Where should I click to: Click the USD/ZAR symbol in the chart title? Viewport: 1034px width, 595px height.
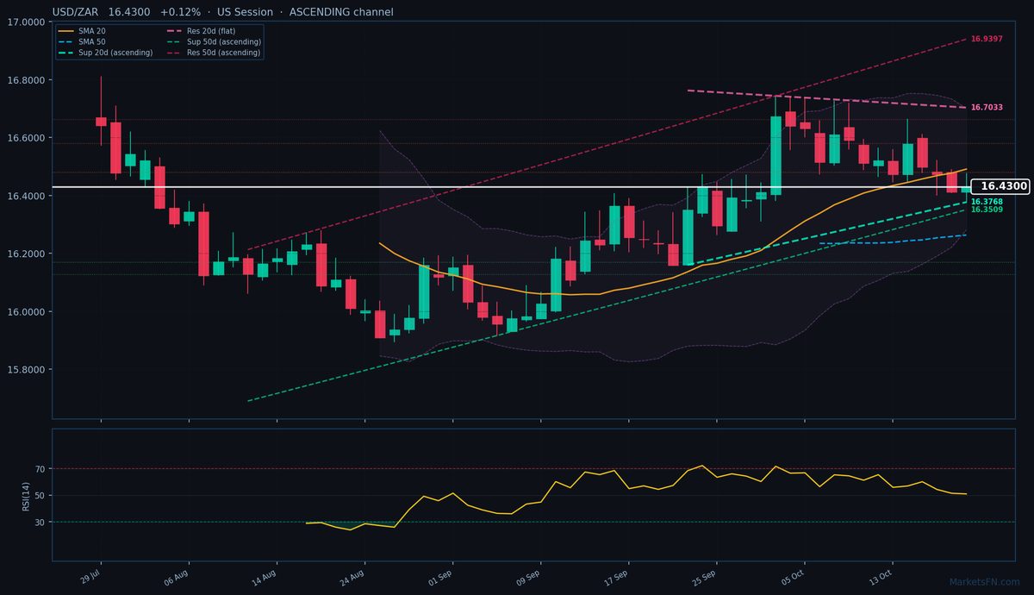pyautogui.click(x=76, y=12)
